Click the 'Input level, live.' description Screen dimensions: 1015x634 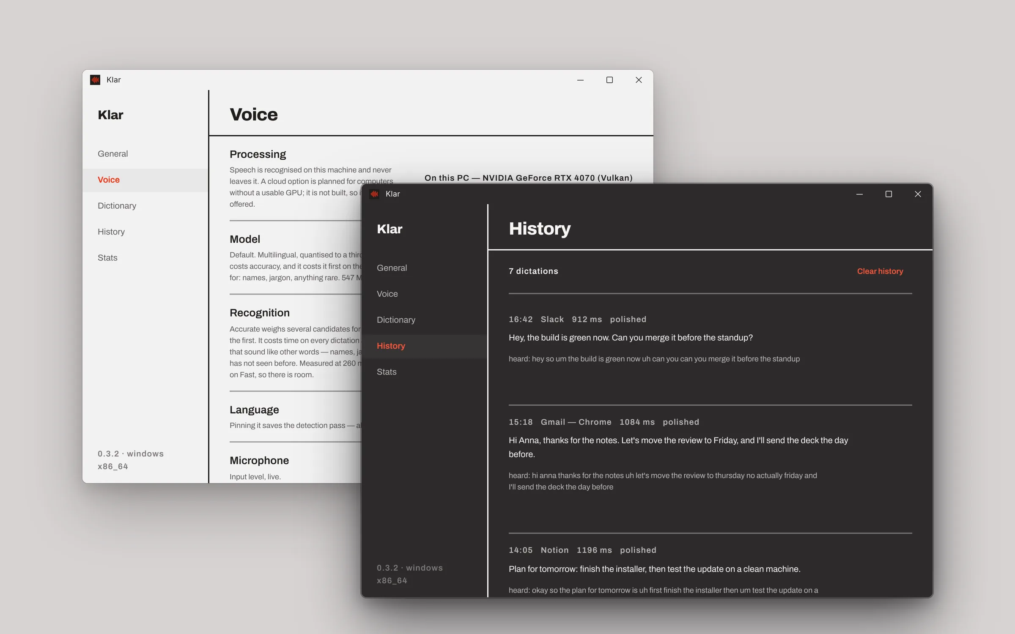[255, 477]
